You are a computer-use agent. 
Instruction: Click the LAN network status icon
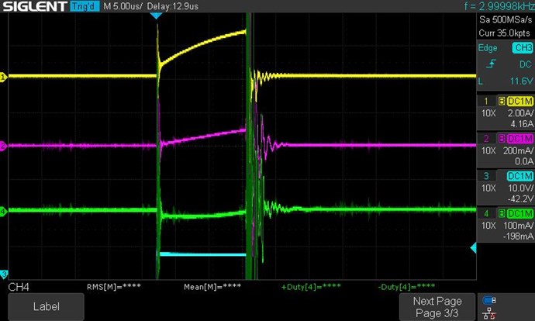click(489, 312)
